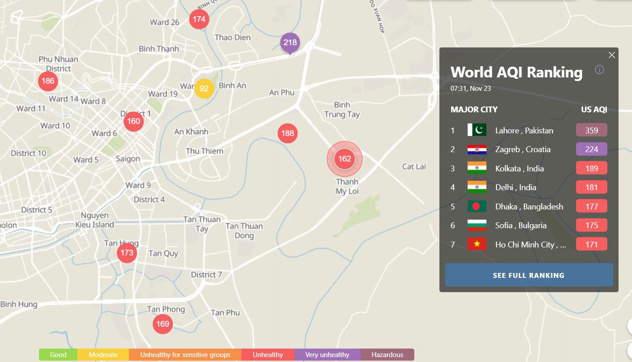
Task: Select the 188 AQI marker near An Phu
Action: (288, 133)
